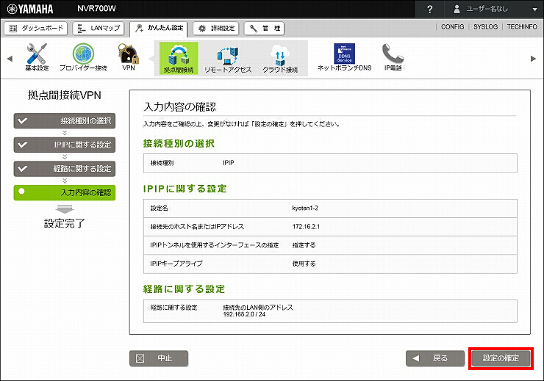The width and height of the screenshot is (544, 381).
Task: Click the 設定名 row label
Action: point(160,208)
